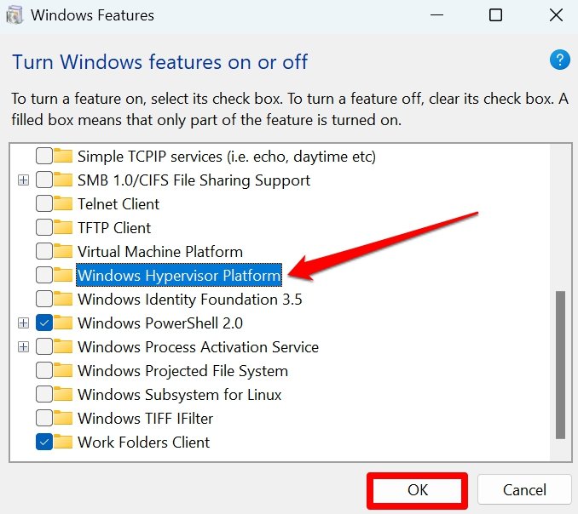The height and width of the screenshot is (514, 578).
Task: Click the folder icon beside Windows Projected File System
Action: click(x=63, y=371)
